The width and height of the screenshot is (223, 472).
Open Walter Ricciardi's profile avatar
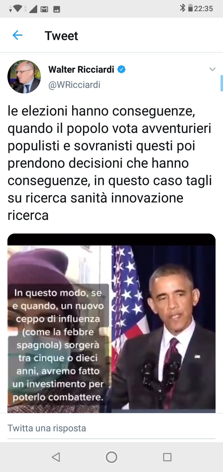(x=24, y=77)
